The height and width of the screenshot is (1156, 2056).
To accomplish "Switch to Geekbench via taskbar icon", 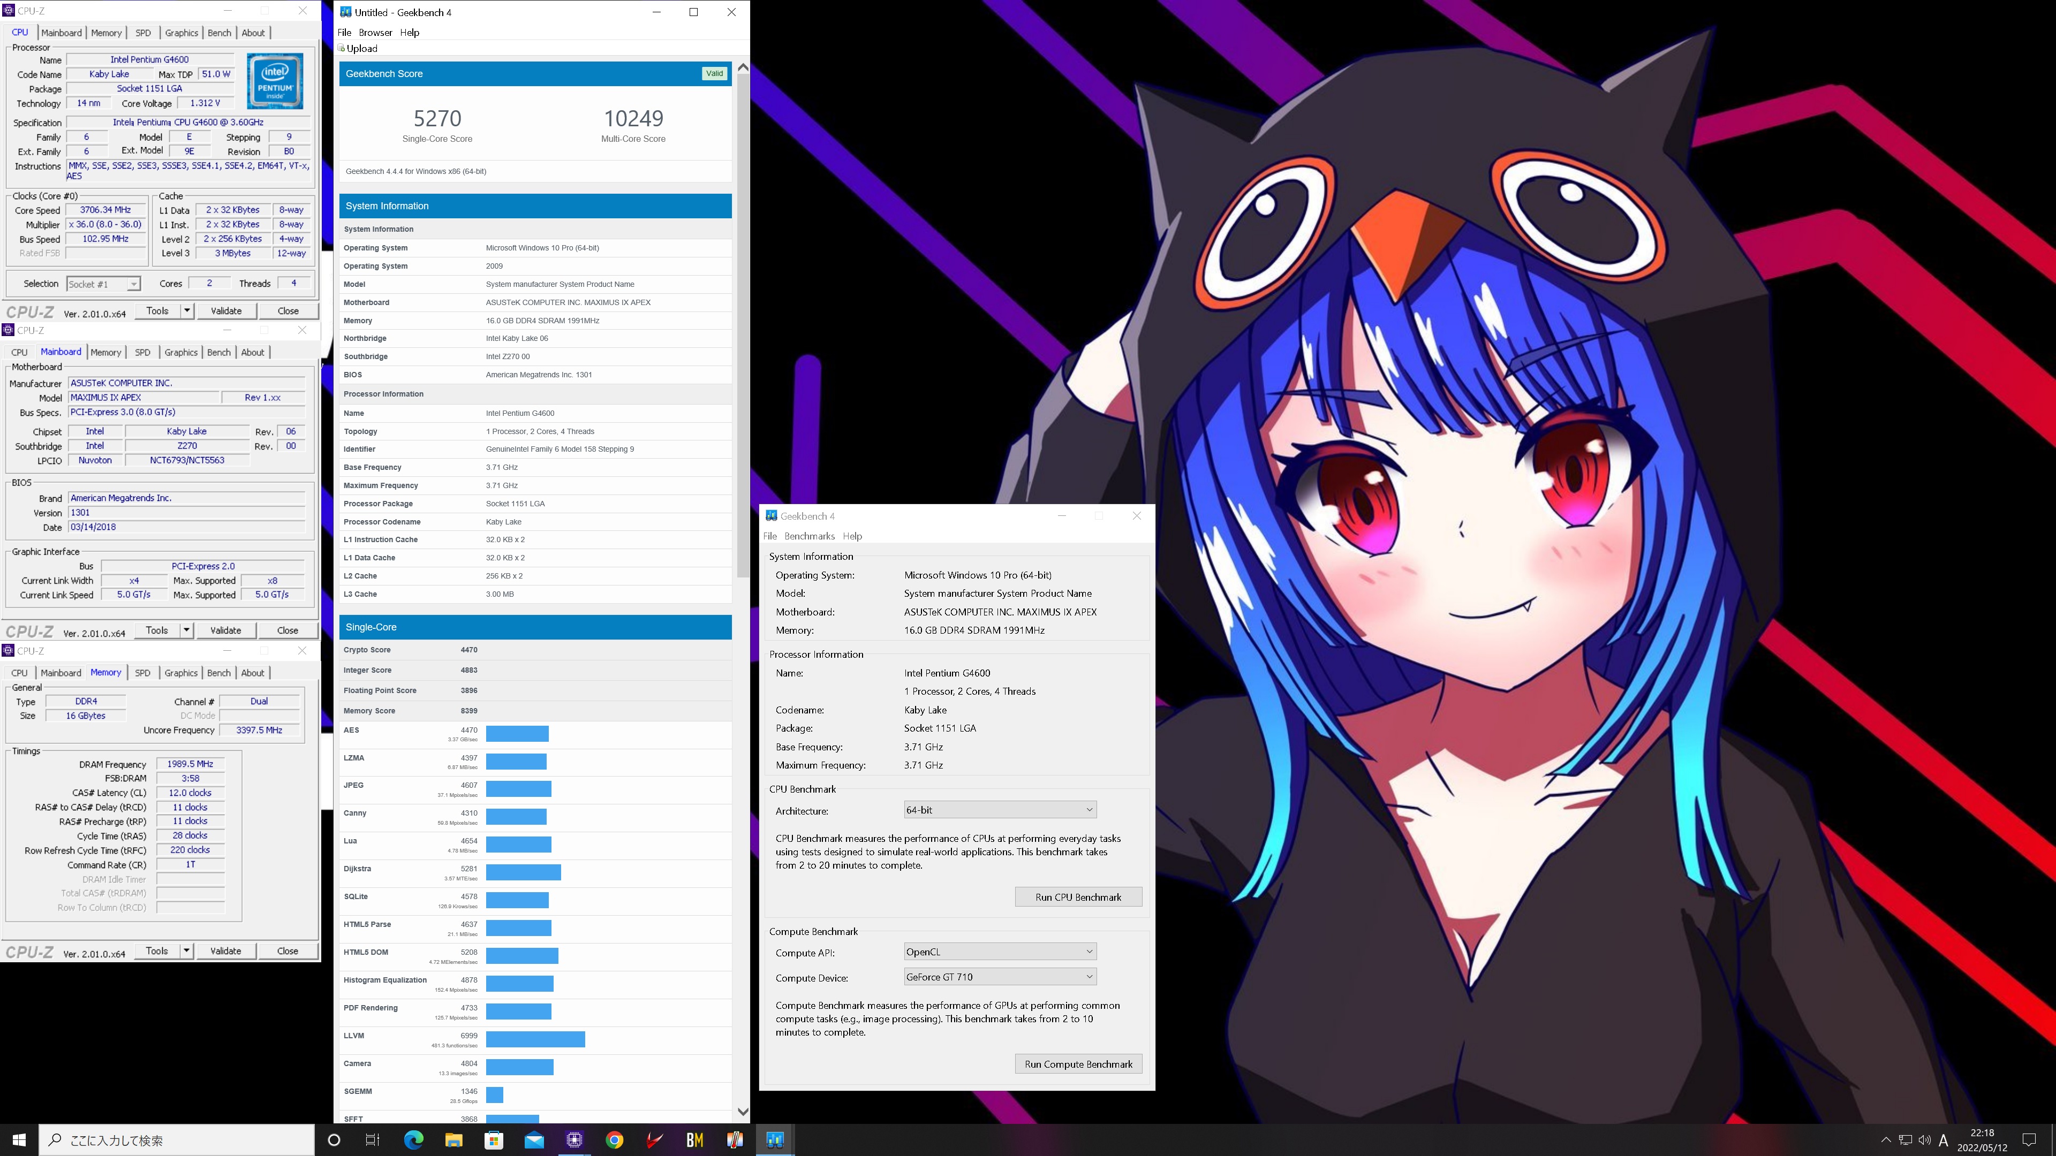I will [x=775, y=1139].
